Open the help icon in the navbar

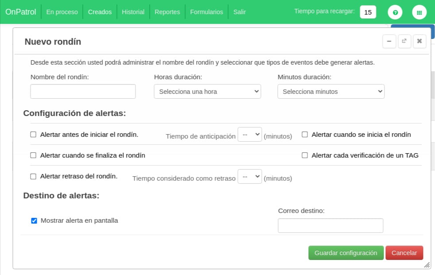395,12
